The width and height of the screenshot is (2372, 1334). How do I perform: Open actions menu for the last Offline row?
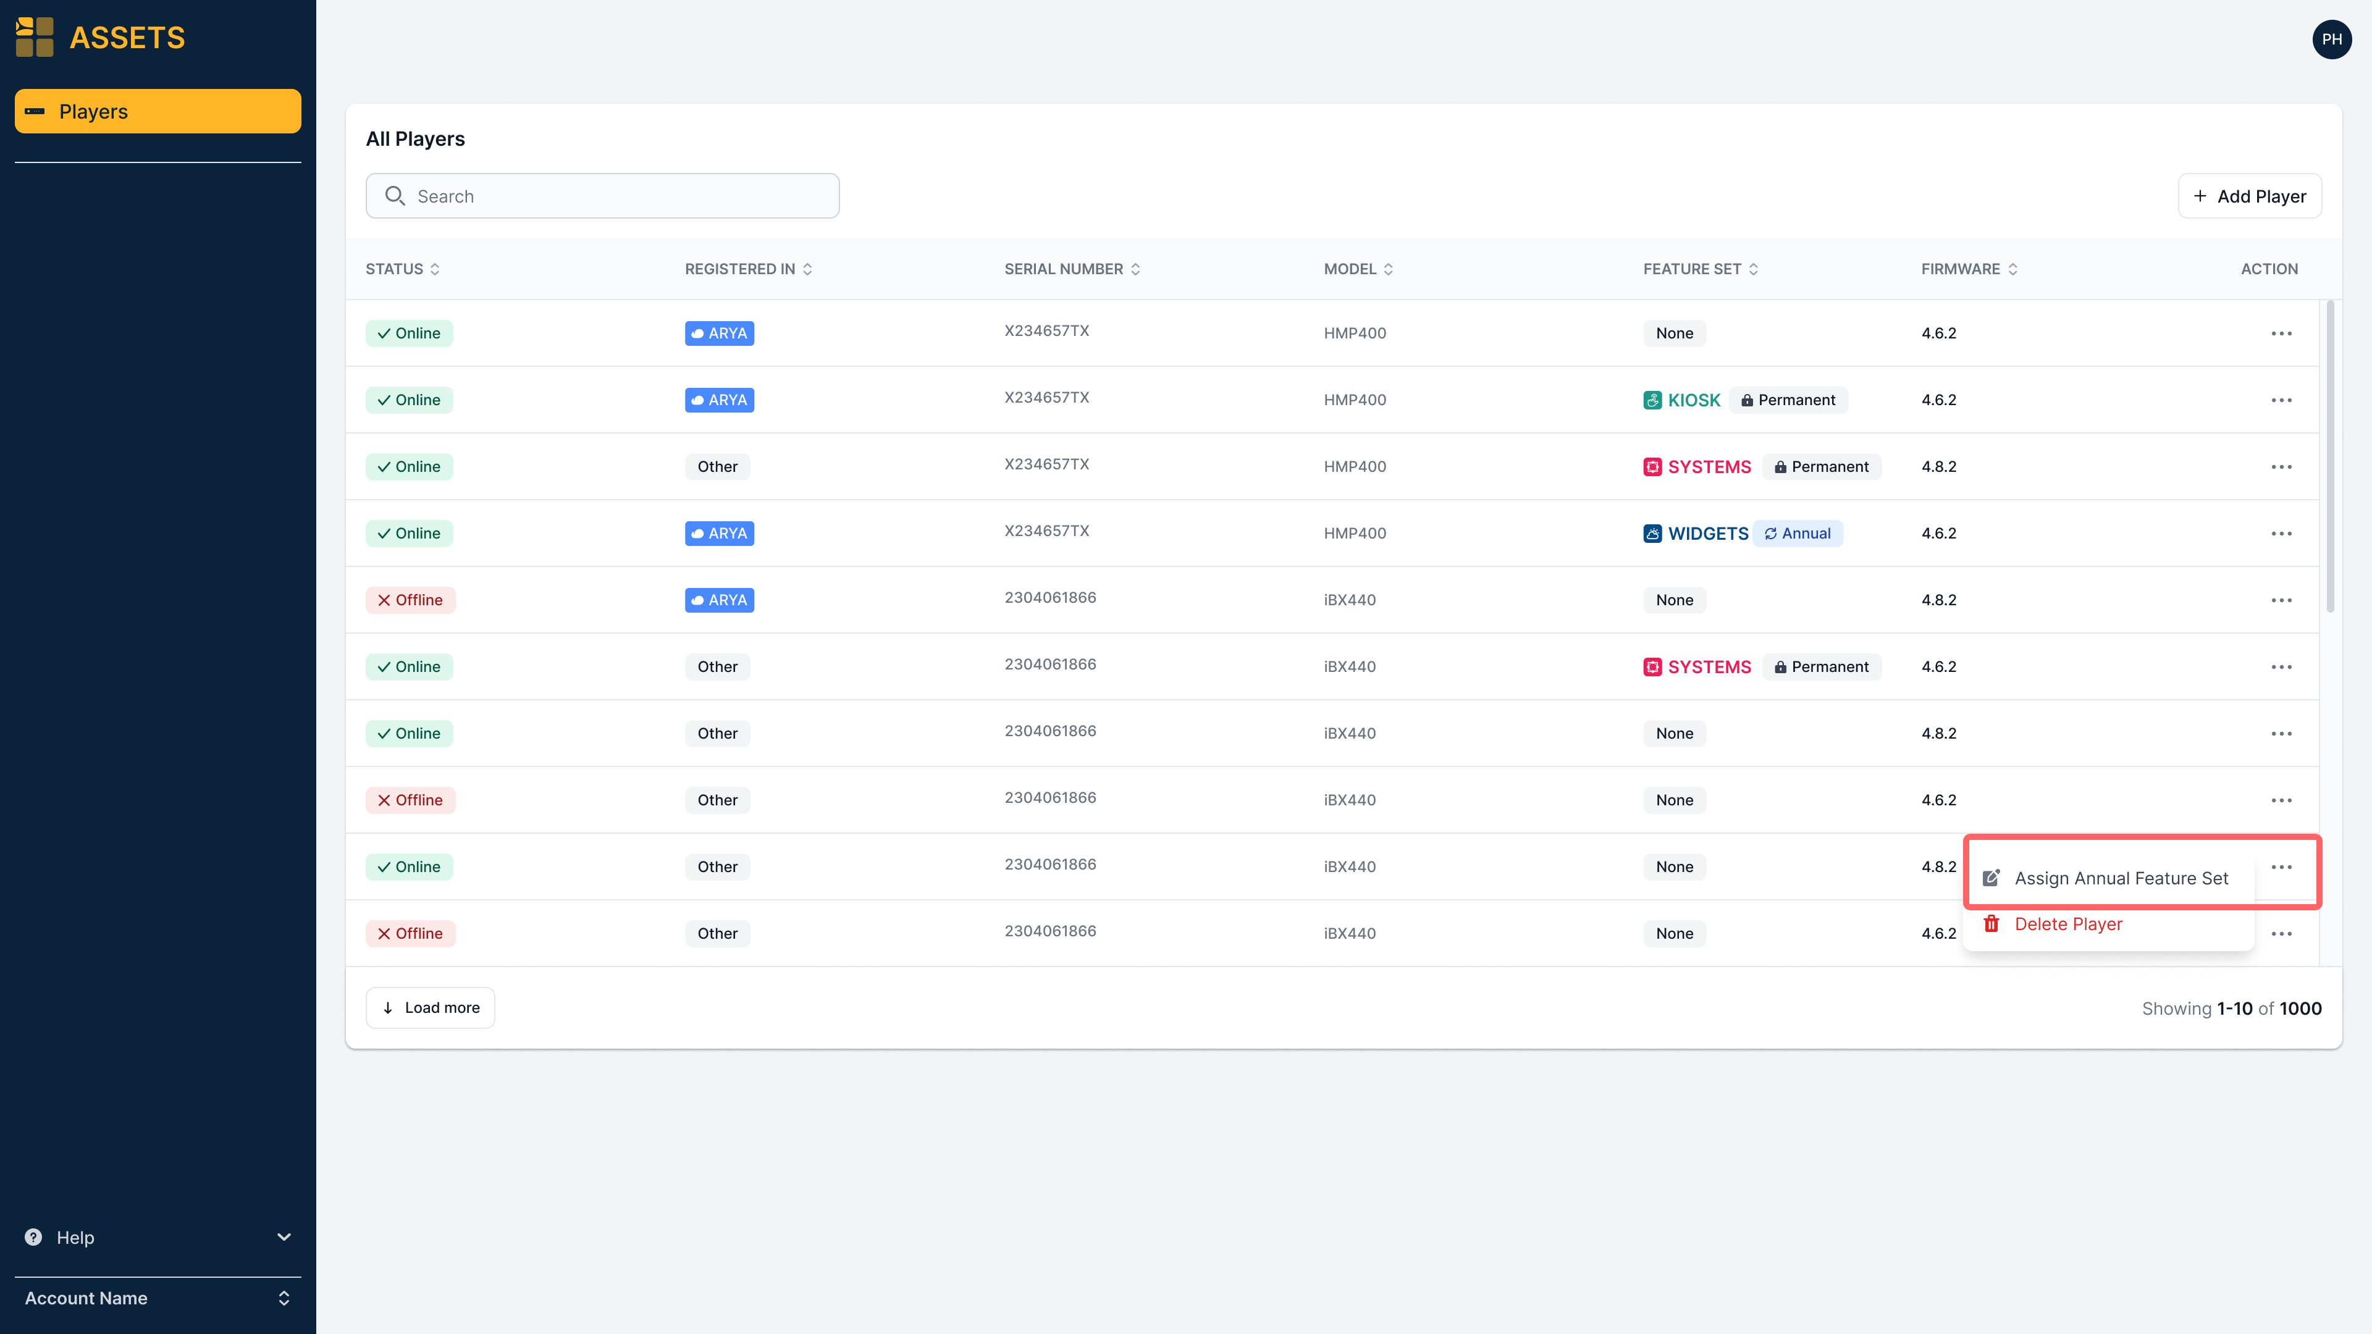(2281, 934)
